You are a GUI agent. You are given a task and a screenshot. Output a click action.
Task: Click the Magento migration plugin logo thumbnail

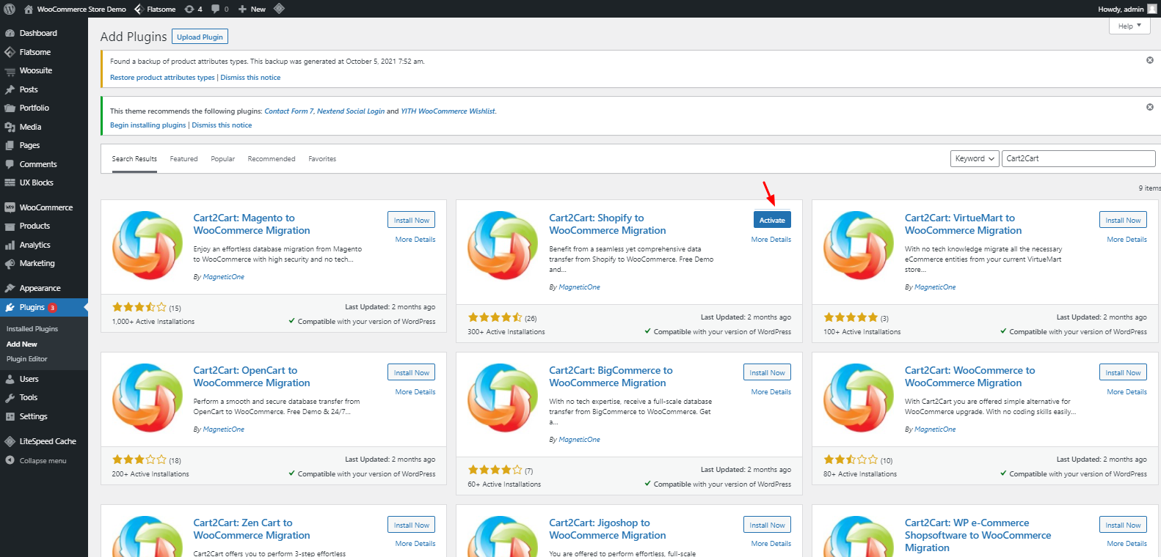(148, 246)
